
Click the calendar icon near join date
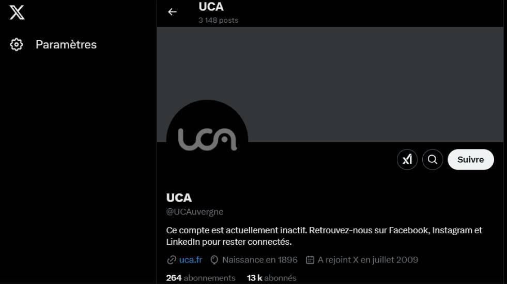pyautogui.click(x=310, y=260)
